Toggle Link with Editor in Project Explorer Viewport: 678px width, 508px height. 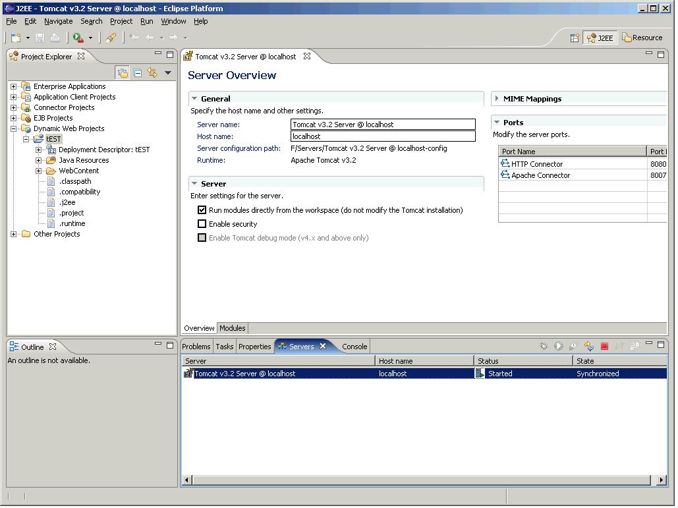click(152, 73)
